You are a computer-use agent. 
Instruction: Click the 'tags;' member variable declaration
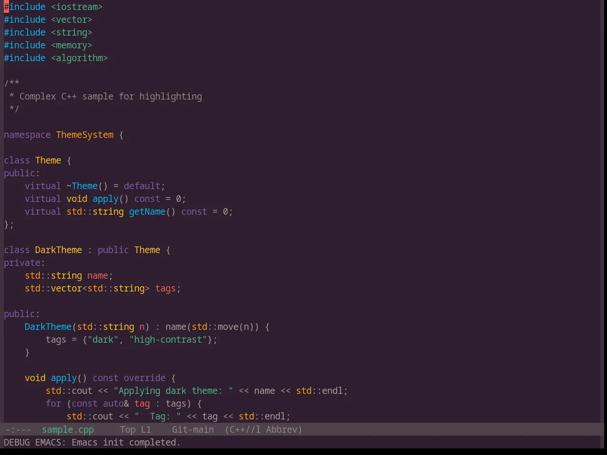pos(168,288)
